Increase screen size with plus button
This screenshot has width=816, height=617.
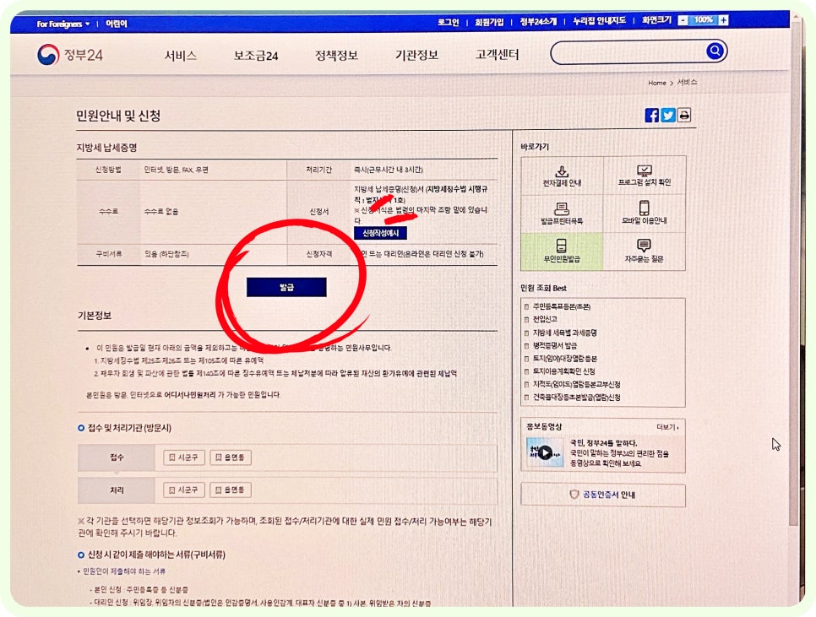(723, 20)
